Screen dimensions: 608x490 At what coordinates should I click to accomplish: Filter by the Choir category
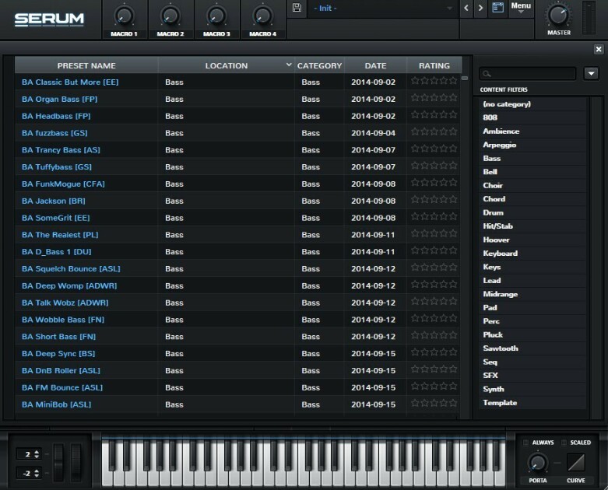pos(532,185)
